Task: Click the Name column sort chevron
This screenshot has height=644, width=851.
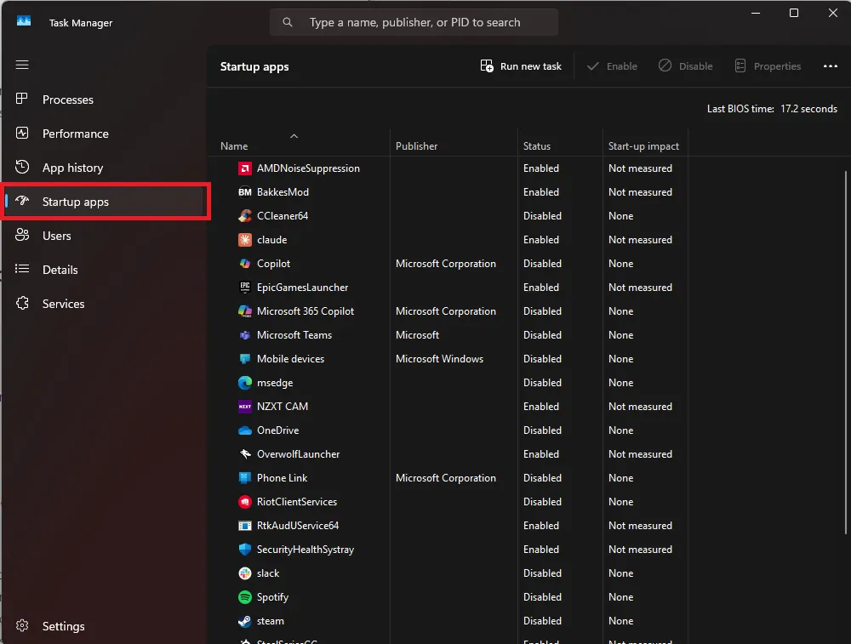Action: click(294, 135)
